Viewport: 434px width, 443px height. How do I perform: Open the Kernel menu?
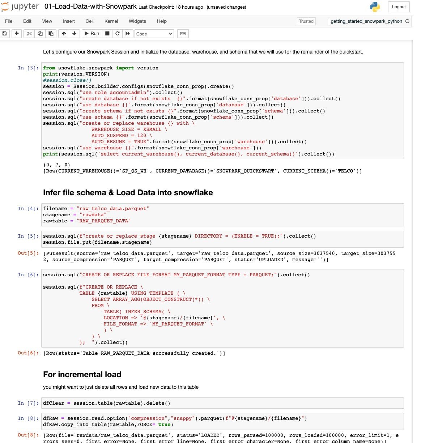pyautogui.click(x=111, y=21)
